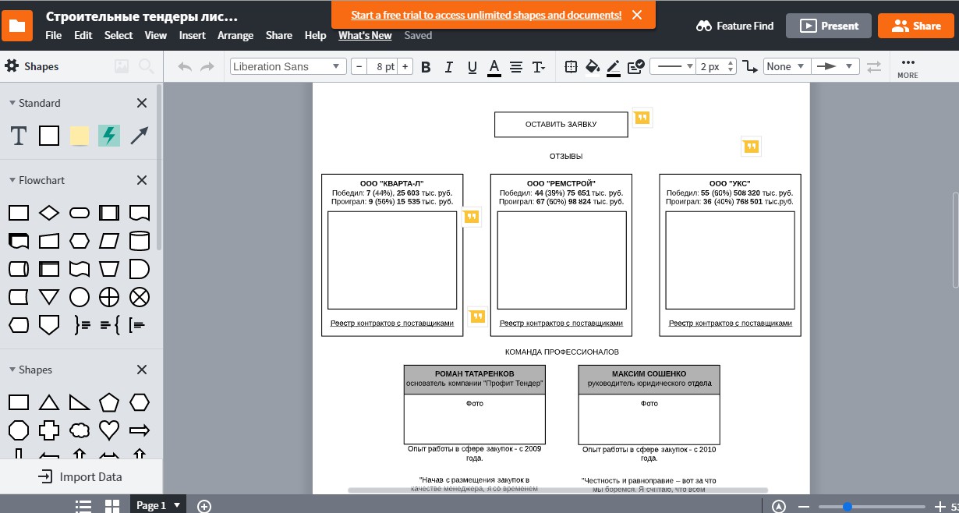Open text alignment options
Viewport: 959px width, 513px height.
[x=516, y=67]
